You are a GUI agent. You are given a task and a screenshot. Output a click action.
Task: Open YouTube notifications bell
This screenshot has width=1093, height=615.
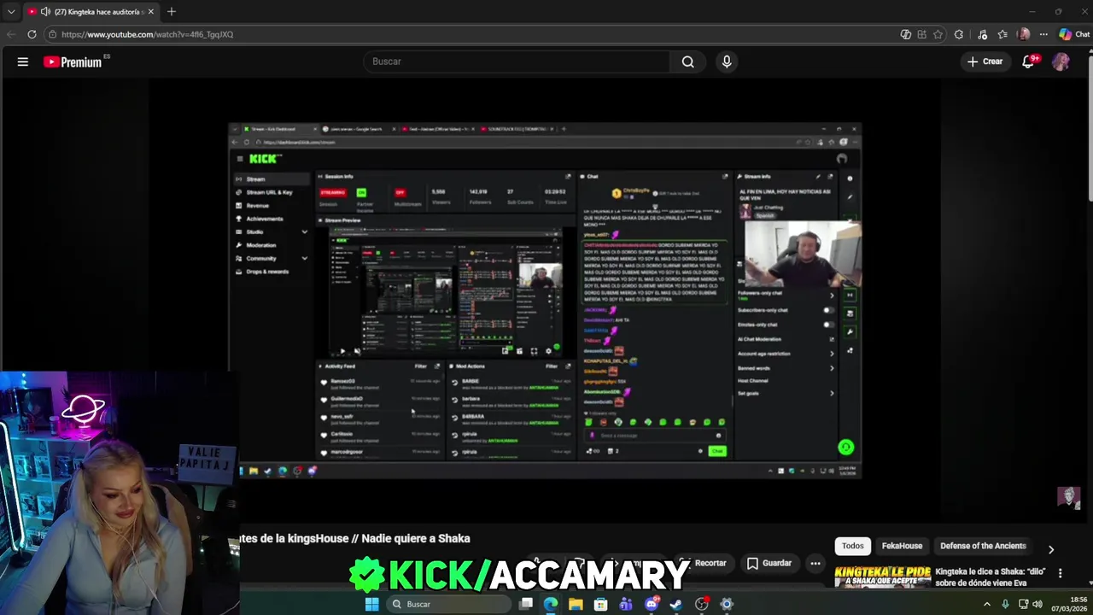coord(1028,61)
